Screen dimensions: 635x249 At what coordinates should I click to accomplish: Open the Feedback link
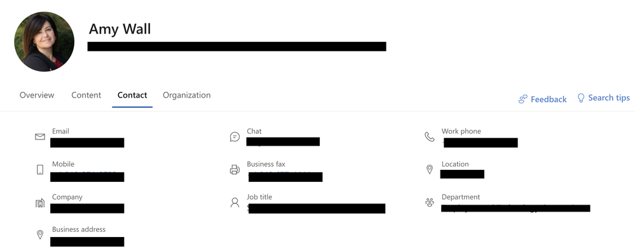542,99
